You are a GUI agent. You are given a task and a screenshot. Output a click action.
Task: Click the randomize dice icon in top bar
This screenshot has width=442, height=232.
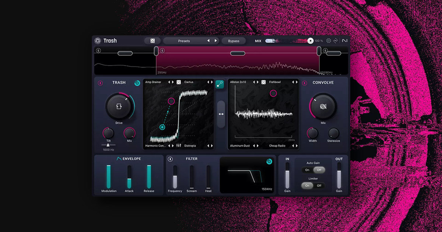[x=152, y=41]
